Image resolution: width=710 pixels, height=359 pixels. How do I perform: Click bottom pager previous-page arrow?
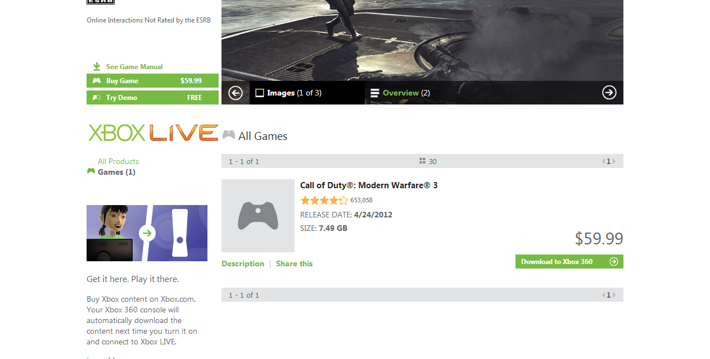click(x=603, y=295)
